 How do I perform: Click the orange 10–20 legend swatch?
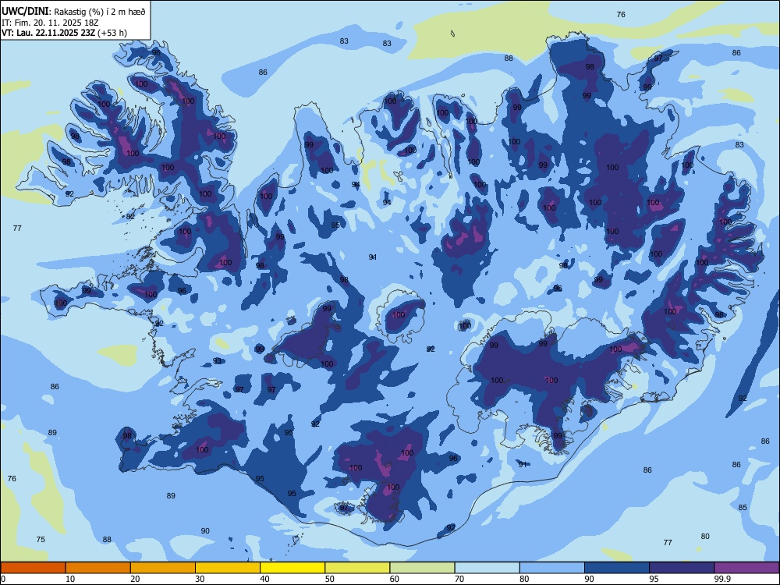tap(98, 568)
